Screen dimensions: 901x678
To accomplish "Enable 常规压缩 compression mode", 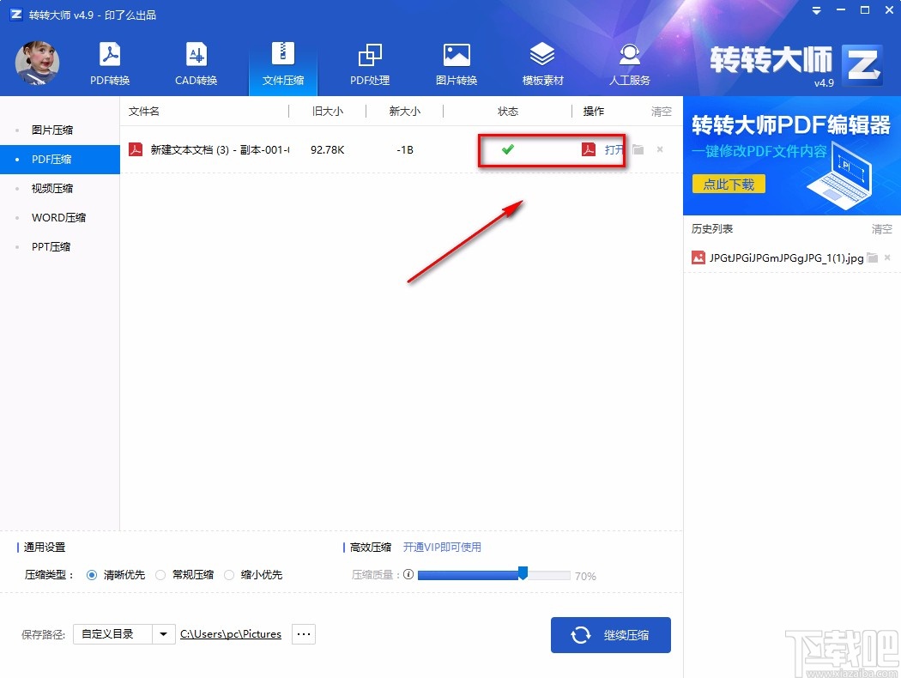I will [x=161, y=575].
